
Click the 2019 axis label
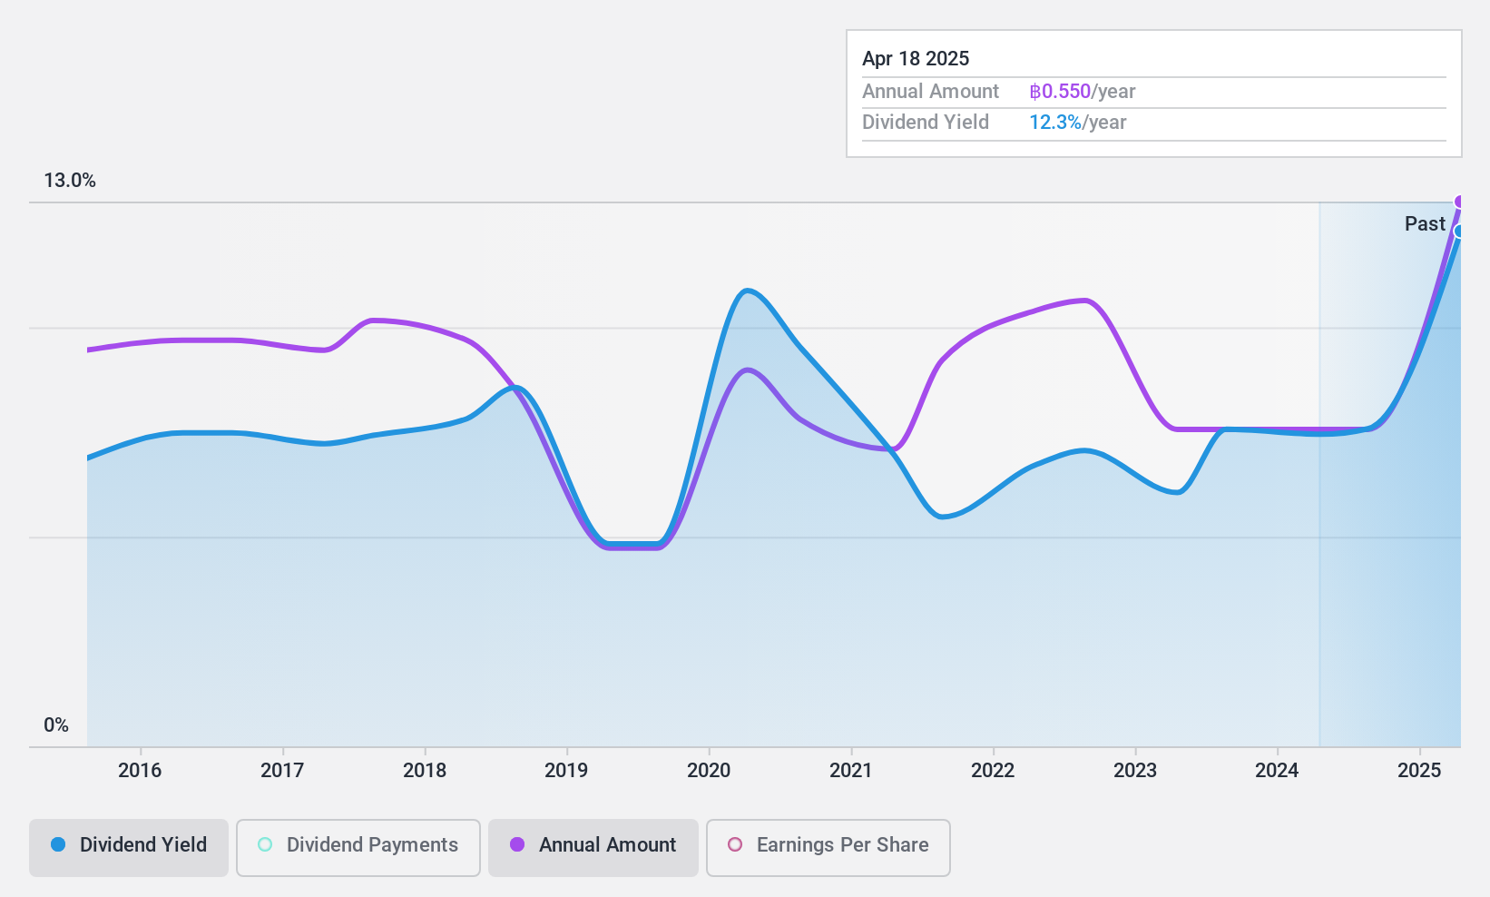pyautogui.click(x=566, y=771)
